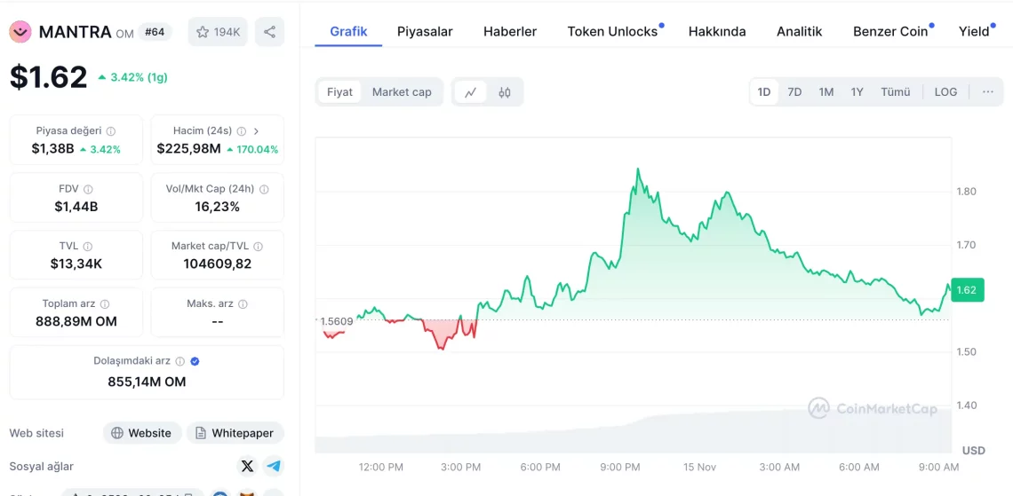This screenshot has height=496, width=1013.
Task: Toggle the chart to Fiyat view
Action: [x=339, y=92]
